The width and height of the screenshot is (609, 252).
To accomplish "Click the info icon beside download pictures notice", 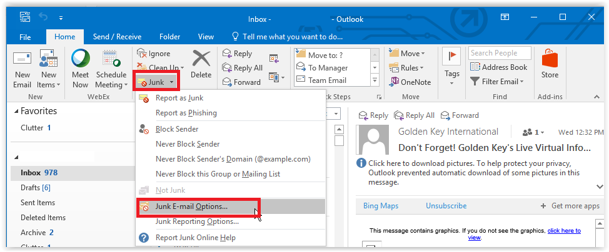I will click(361, 163).
